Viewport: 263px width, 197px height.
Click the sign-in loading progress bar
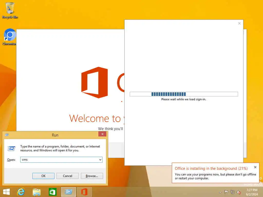184,94
